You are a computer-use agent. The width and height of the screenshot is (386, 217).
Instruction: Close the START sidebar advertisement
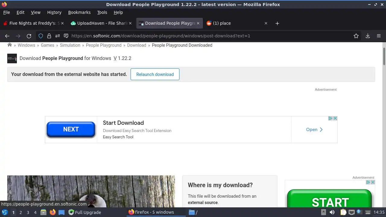[373, 182]
